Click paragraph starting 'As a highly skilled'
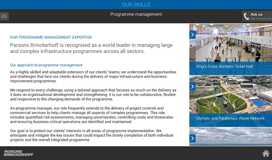Image resolution: width=272 pixels, height=160 pixels. (93, 77)
